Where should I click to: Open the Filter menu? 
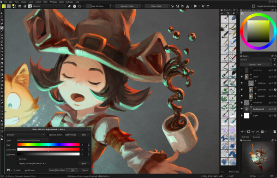point(45,2)
